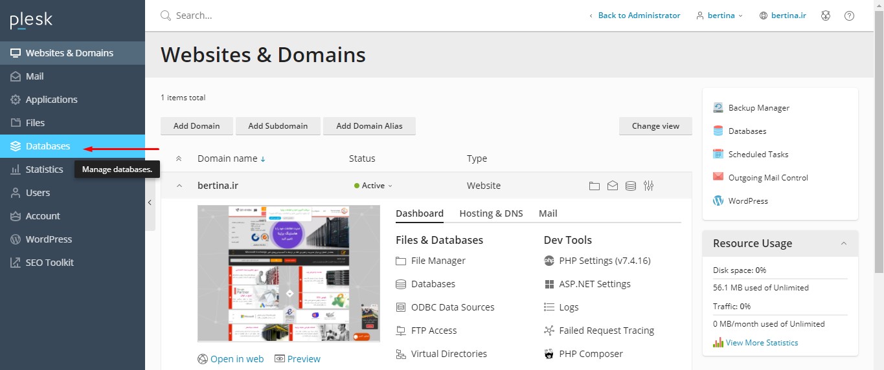
Task: Collapse the Resource Usage panel
Action: pos(843,244)
